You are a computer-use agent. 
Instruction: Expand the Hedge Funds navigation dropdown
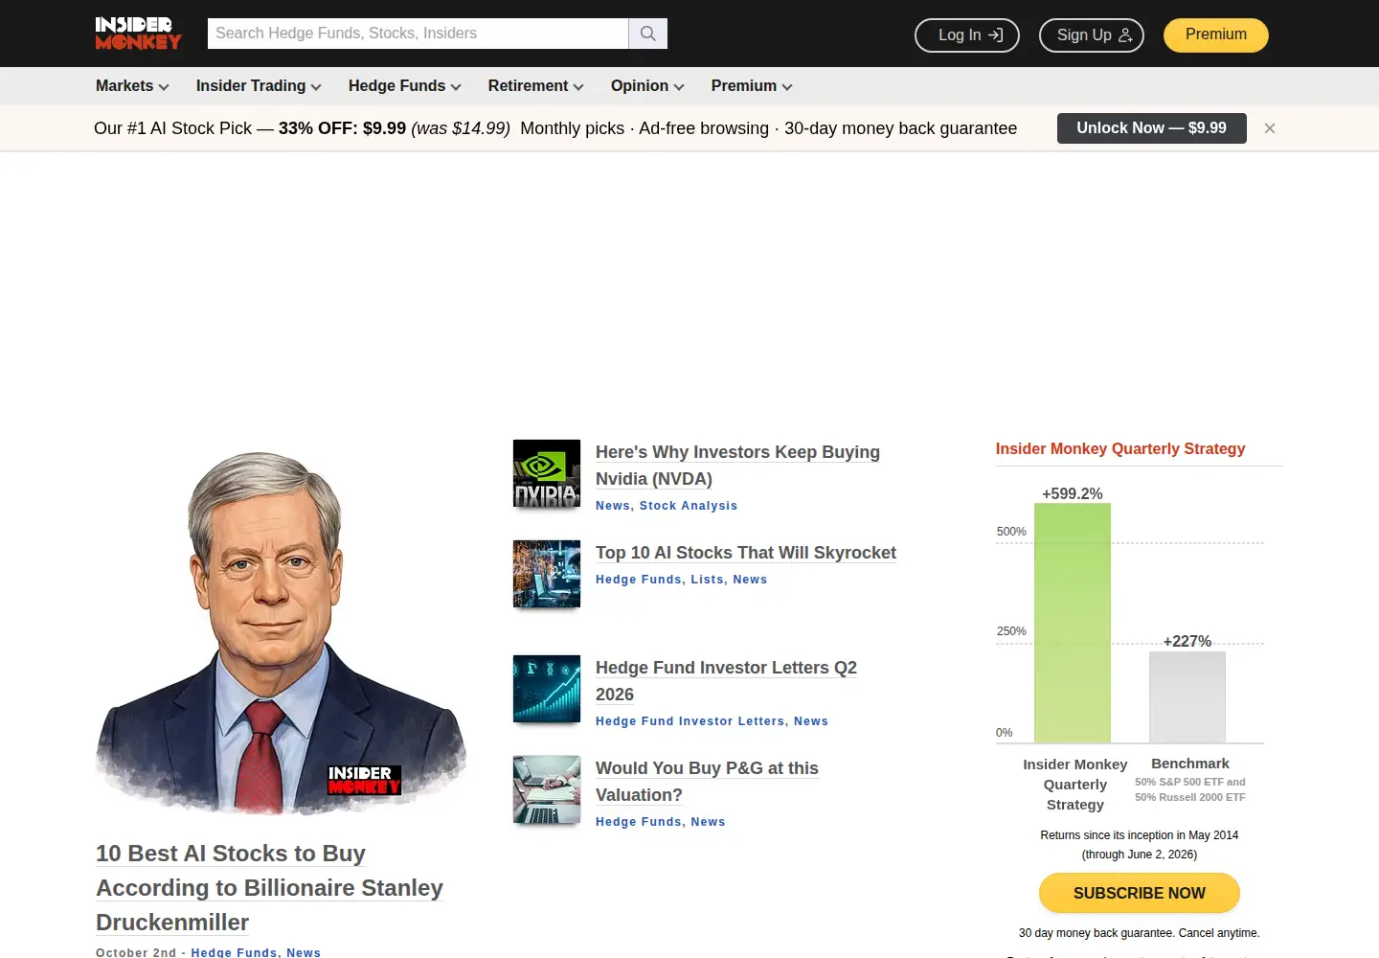click(405, 86)
